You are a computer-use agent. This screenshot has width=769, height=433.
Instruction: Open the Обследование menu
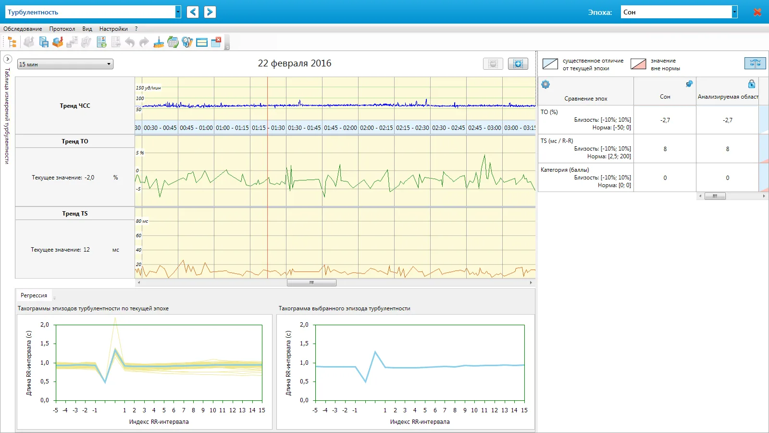pos(23,29)
